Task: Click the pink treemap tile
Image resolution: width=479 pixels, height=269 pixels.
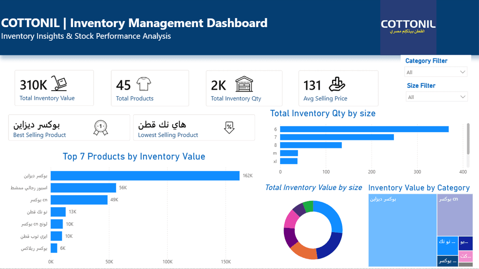Action: pyautogui.click(x=465, y=256)
